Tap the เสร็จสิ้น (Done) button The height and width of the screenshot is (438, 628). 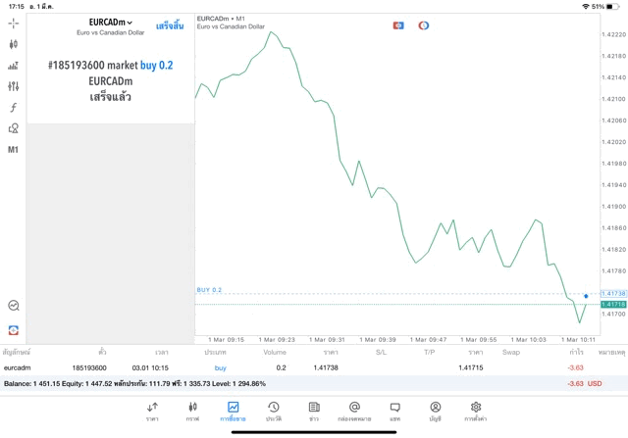(169, 26)
